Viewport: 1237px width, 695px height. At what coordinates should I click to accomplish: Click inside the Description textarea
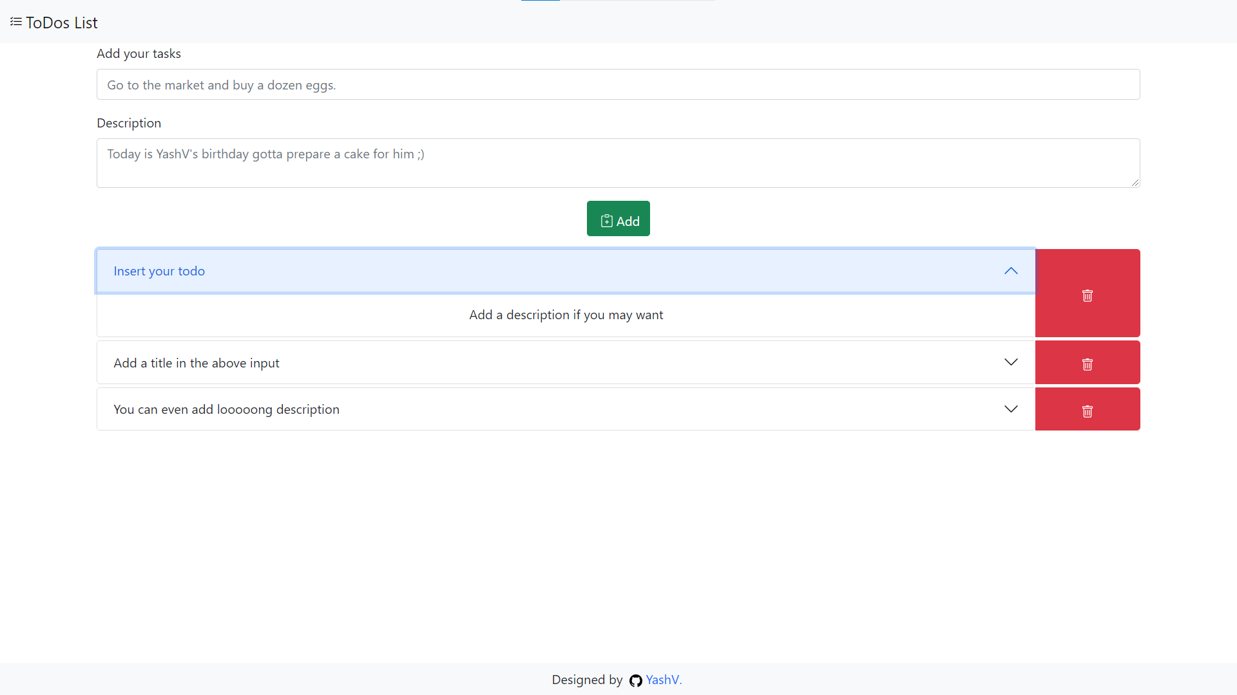[x=618, y=163]
